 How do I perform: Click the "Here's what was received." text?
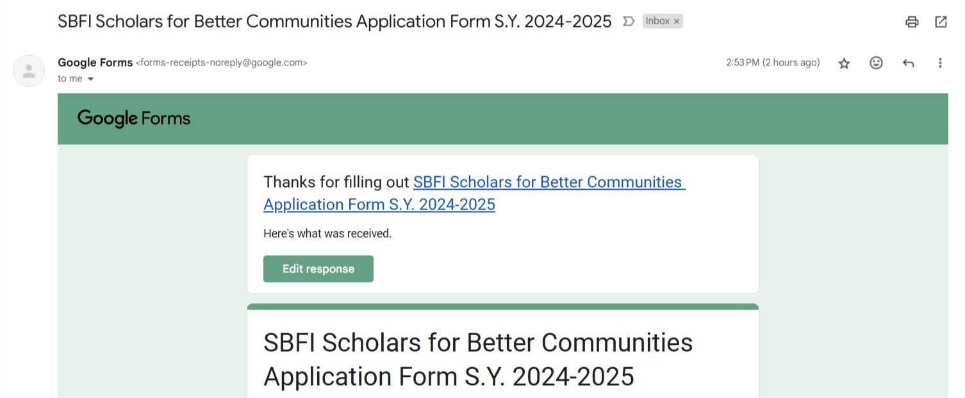tap(327, 233)
